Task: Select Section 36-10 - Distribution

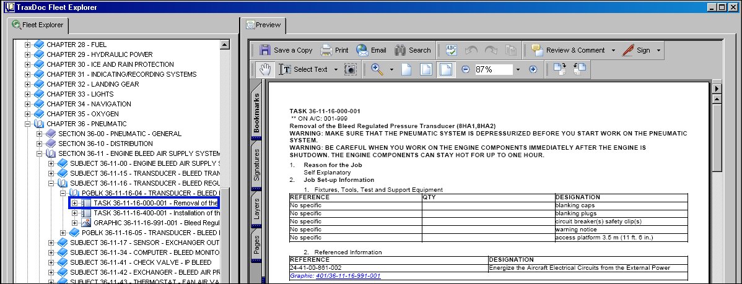Action: pos(105,144)
